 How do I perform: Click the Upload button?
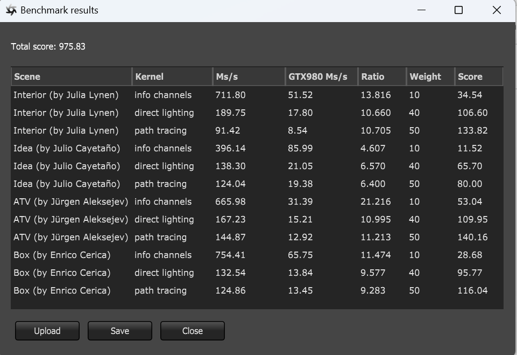(47, 331)
